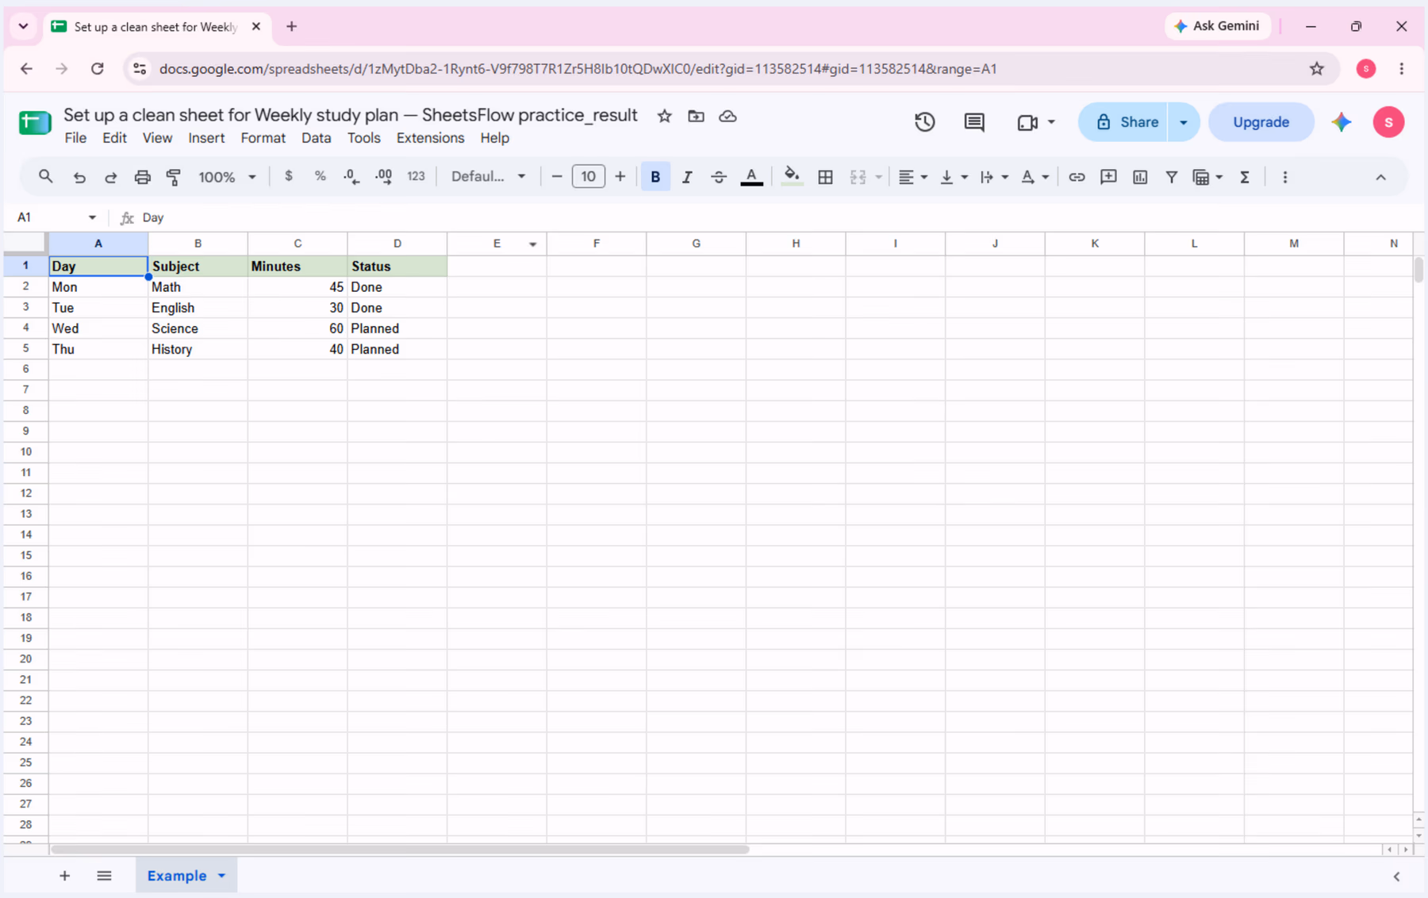Open the Extensions menu
This screenshot has width=1428, height=898.
pos(430,138)
